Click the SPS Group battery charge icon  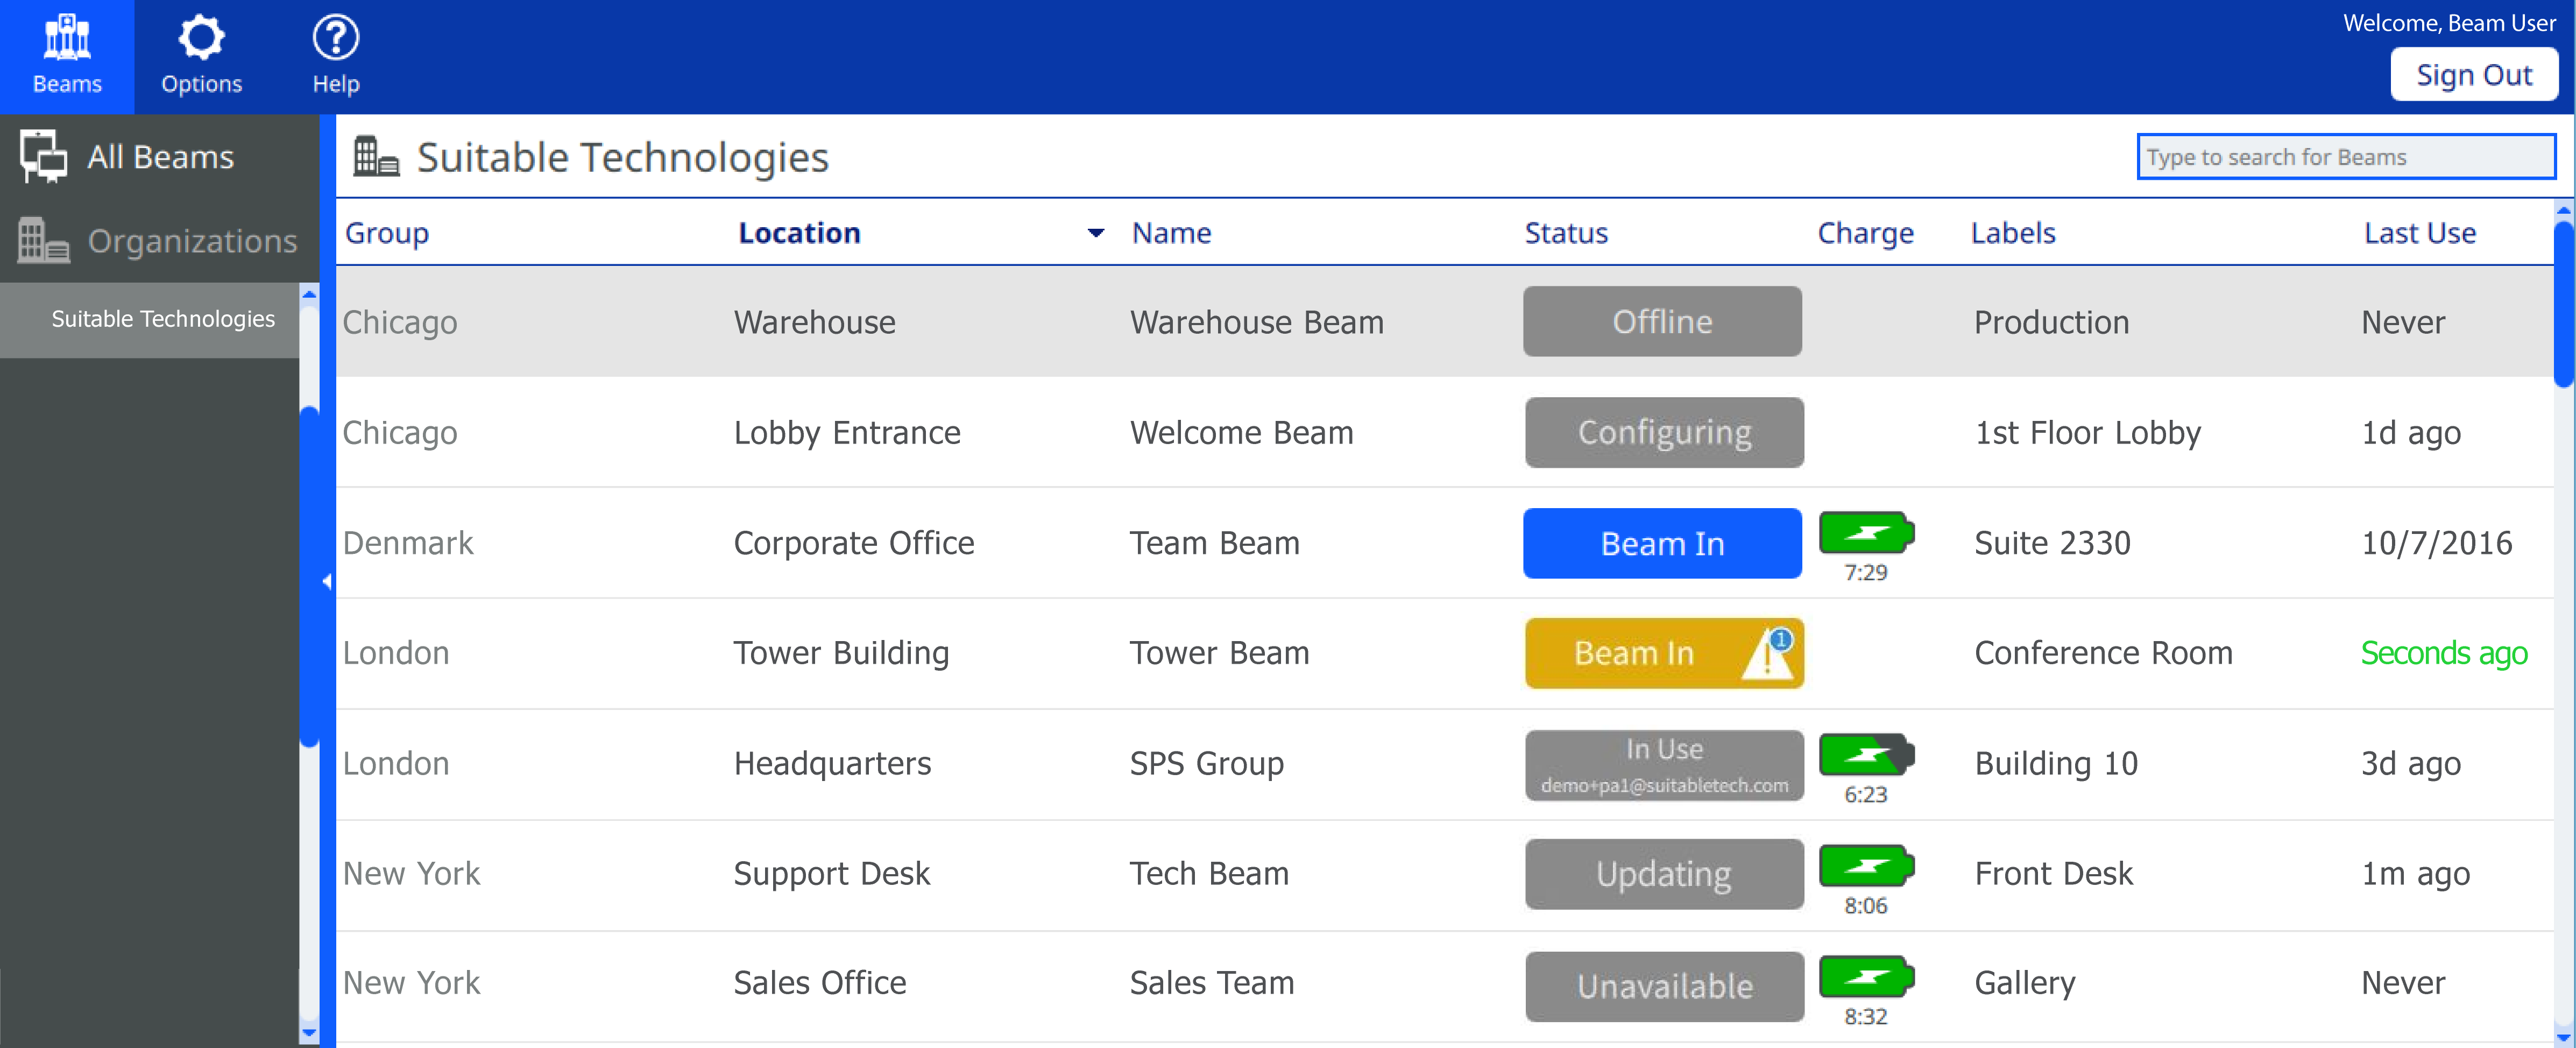coord(1865,754)
